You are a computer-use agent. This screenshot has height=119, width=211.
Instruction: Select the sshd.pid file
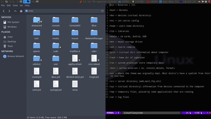[37, 86]
